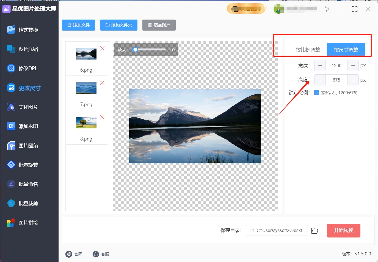Screen dimensions: 378x262
Task: Click the 原始尺寸1200:675 label
Action: coord(339,93)
